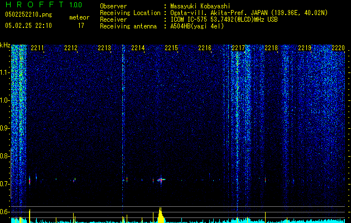Screen dimensions: 351x223
Task: Click the 0.6 kHz axis label
Action: coord(5,212)
